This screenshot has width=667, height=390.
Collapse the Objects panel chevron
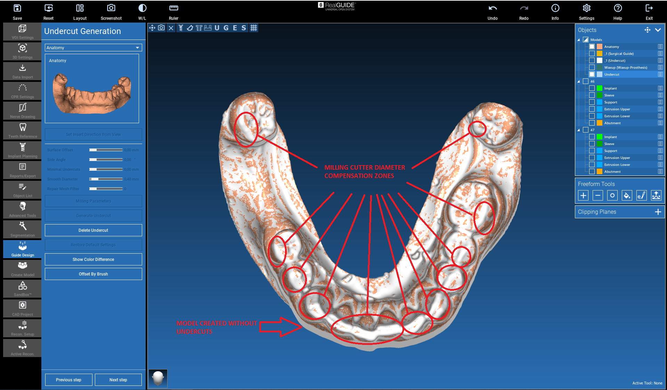[658, 30]
